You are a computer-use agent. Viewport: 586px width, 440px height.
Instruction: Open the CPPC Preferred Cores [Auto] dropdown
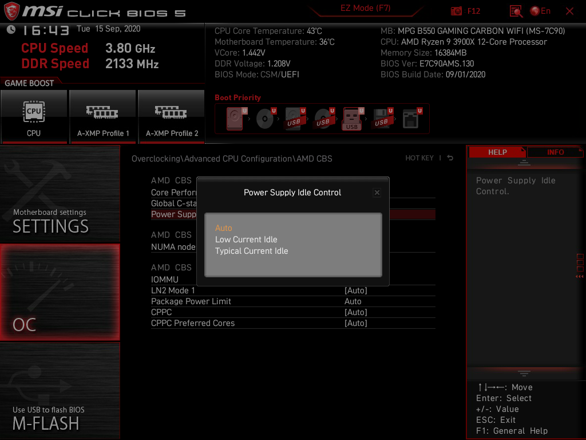[x=355, y=323]
